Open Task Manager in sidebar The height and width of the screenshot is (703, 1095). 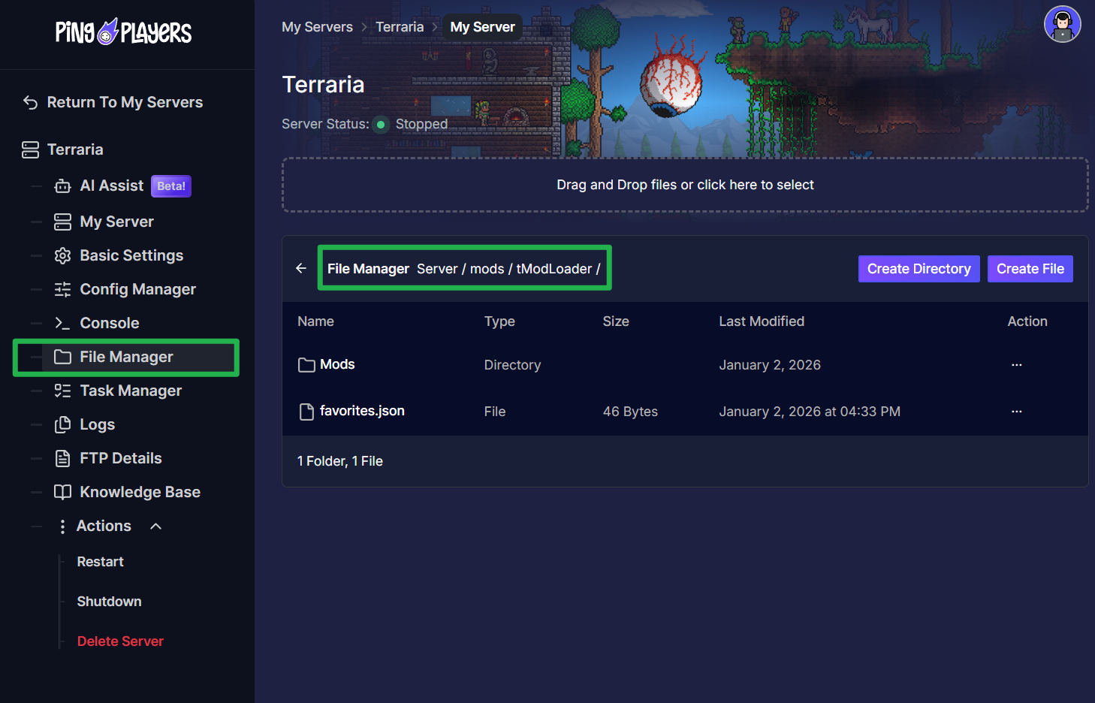coord(130,391)
